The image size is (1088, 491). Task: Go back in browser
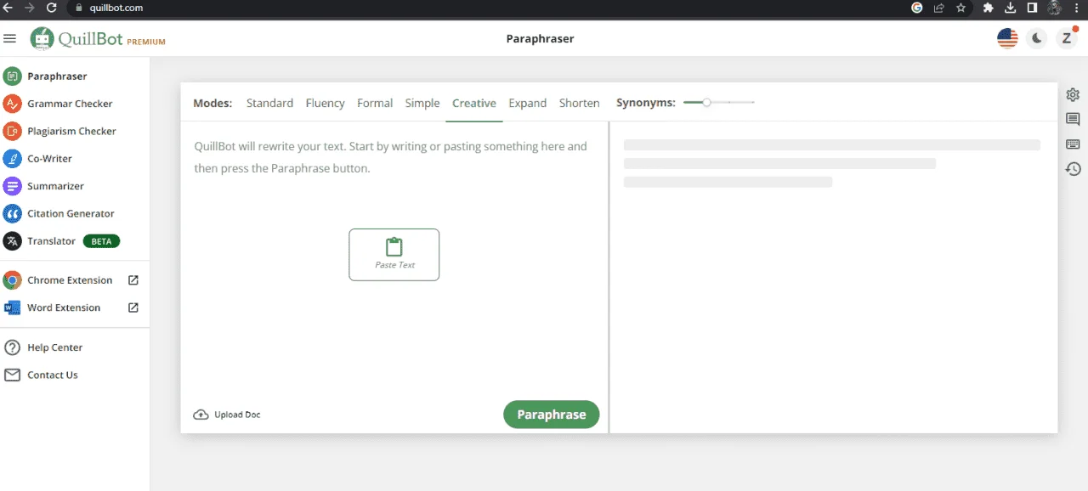click(x=8, y=8)
